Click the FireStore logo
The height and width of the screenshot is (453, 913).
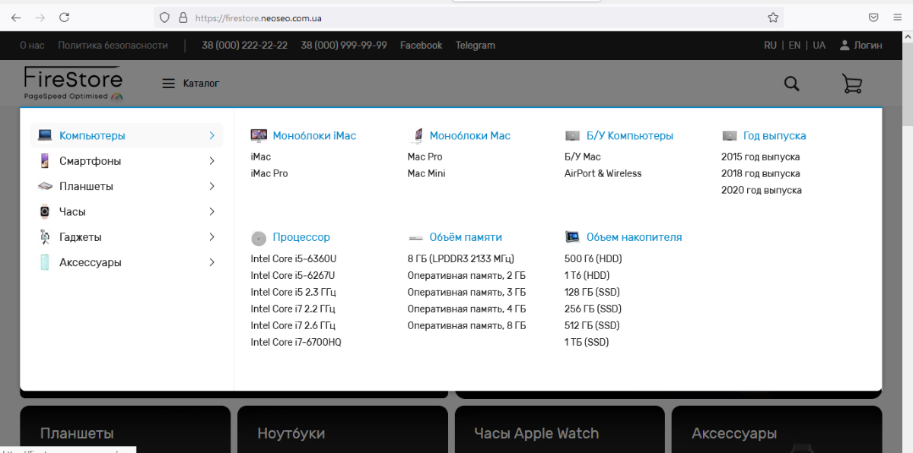[73, 84]
